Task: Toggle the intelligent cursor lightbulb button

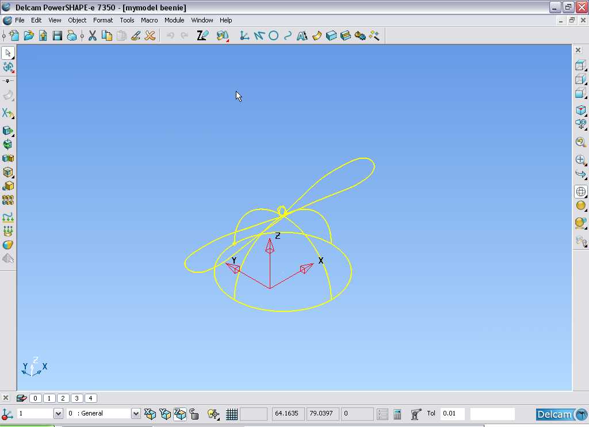Action: point(213,414)
